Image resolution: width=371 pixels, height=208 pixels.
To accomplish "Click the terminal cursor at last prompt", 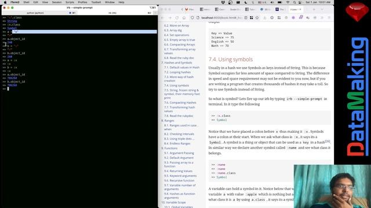I will (x=8, y=88).
